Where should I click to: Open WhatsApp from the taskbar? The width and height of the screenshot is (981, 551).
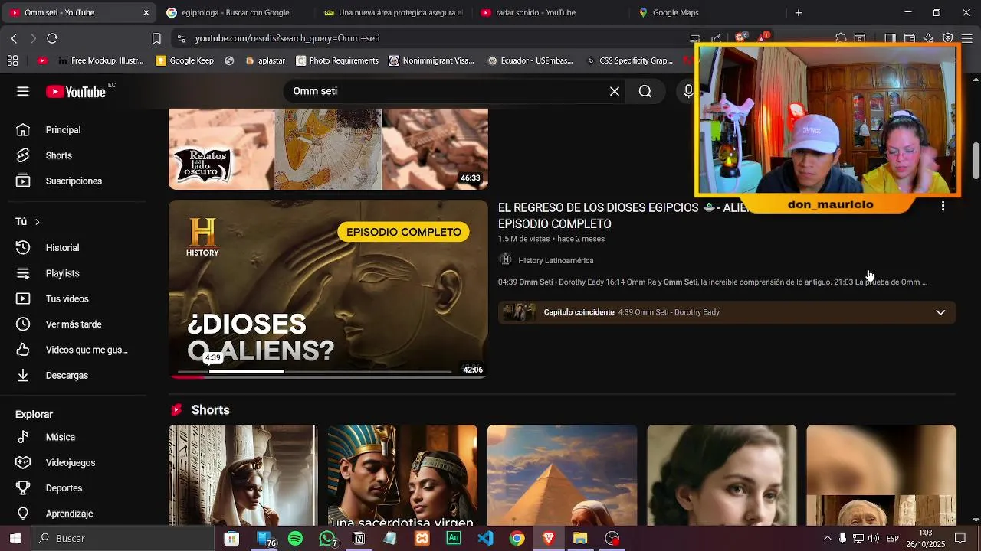pyautogui.click(x=328, y=539)
